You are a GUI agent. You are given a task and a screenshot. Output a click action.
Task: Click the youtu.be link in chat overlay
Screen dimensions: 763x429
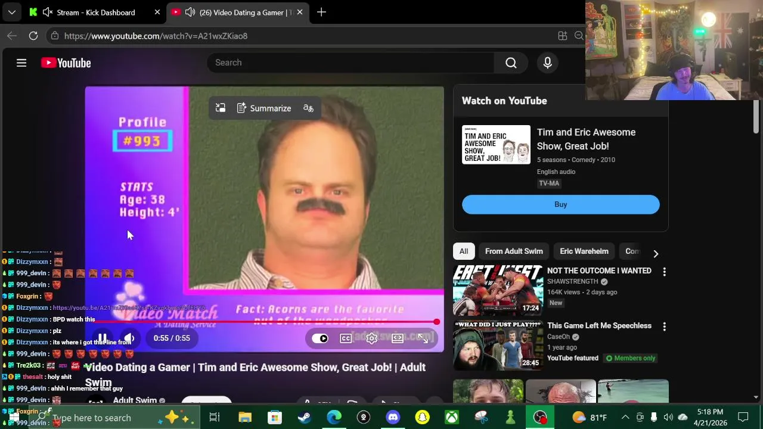click(129, 308)
